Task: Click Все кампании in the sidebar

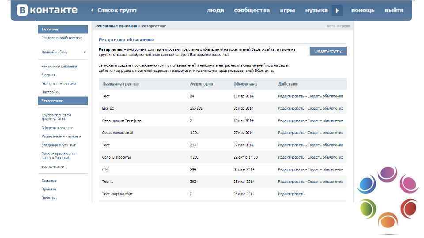Action: pos(53,167)
